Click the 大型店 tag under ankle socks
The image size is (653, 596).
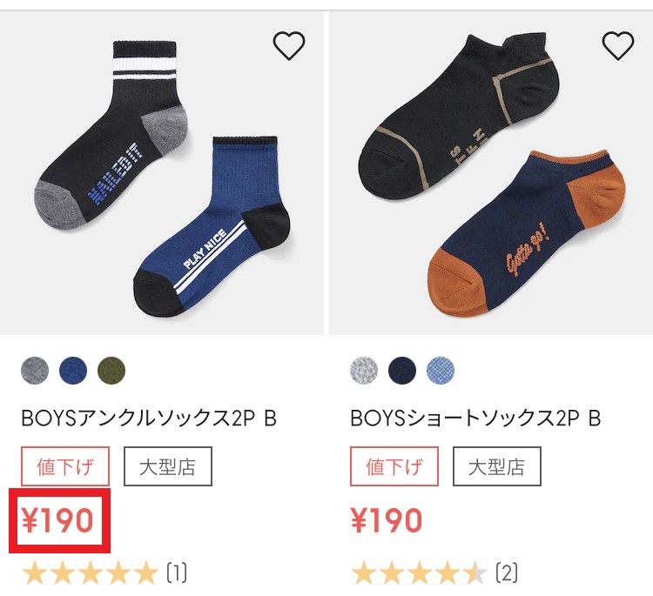168,466
